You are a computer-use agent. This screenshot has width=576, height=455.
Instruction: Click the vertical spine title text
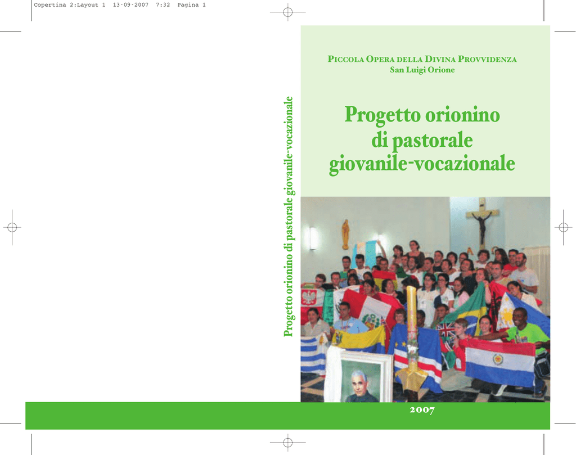click(289, 217)
